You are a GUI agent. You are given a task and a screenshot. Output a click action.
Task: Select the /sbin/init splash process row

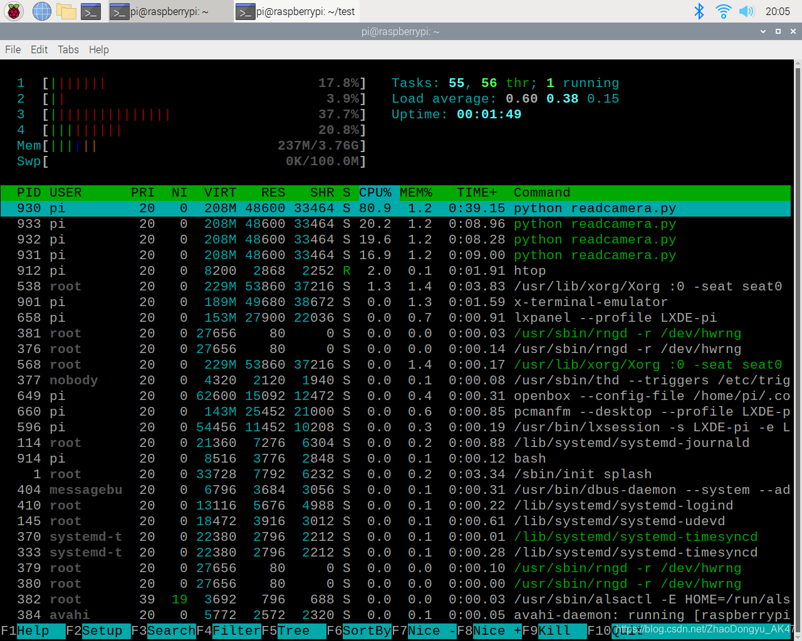point(395,474)
